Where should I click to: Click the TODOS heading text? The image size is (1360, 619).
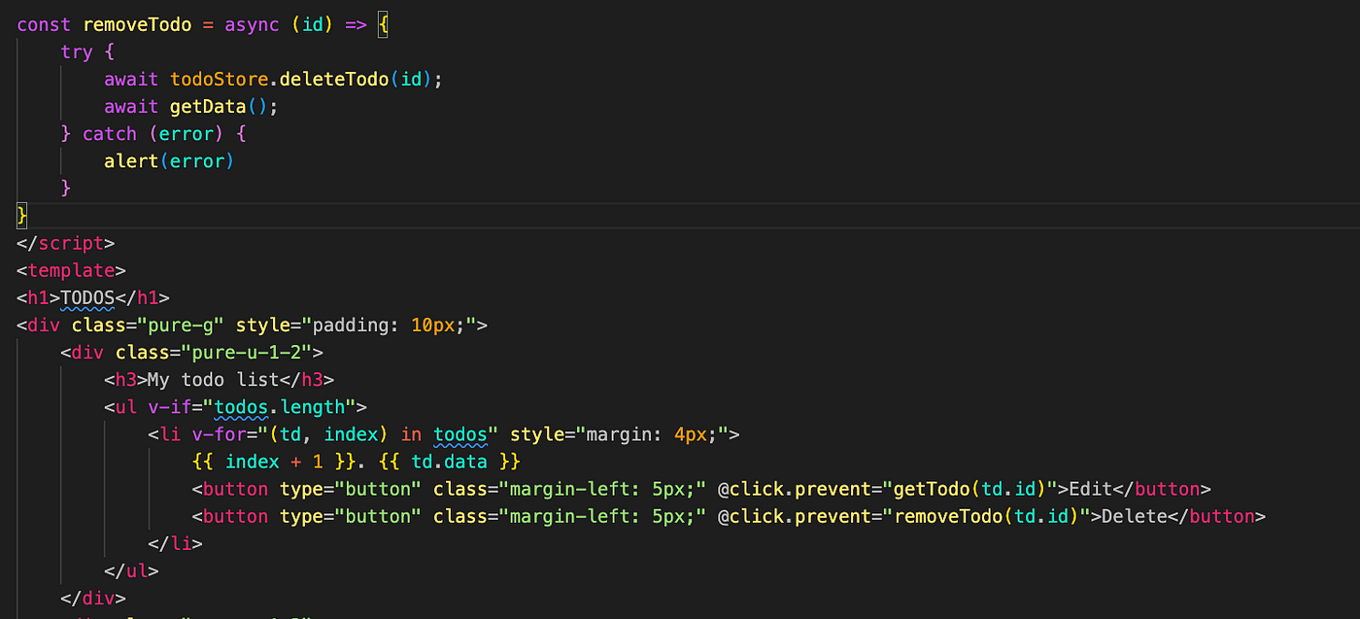coord(87,297)
